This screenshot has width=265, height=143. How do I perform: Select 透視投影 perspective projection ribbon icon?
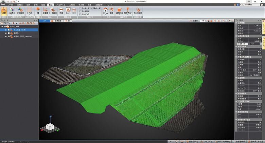click(x=119, y=11)
